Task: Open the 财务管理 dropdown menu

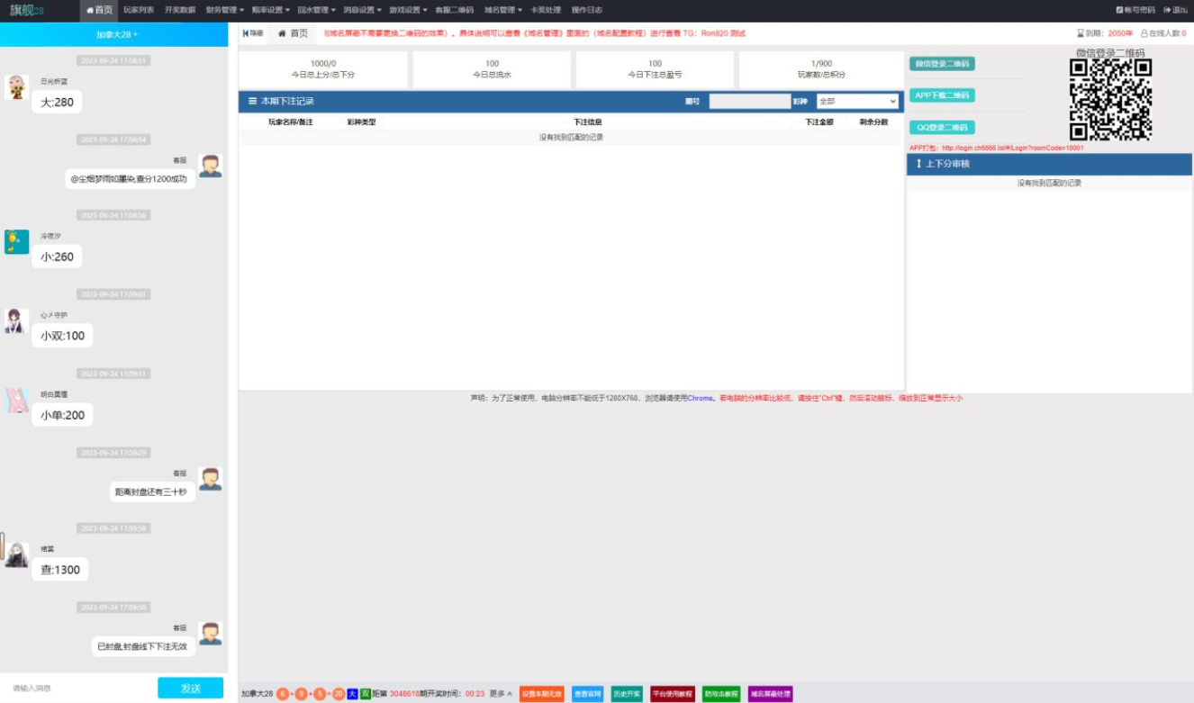Action: (224, 10)
